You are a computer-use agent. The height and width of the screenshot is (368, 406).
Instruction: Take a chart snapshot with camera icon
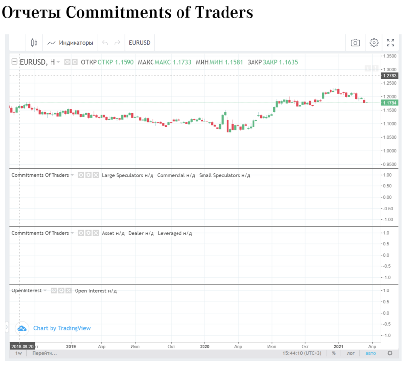pos(355,43)
